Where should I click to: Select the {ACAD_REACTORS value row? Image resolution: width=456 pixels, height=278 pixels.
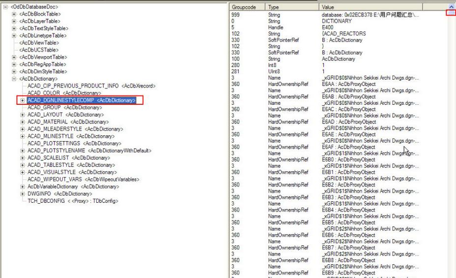(x=343, y=34)
